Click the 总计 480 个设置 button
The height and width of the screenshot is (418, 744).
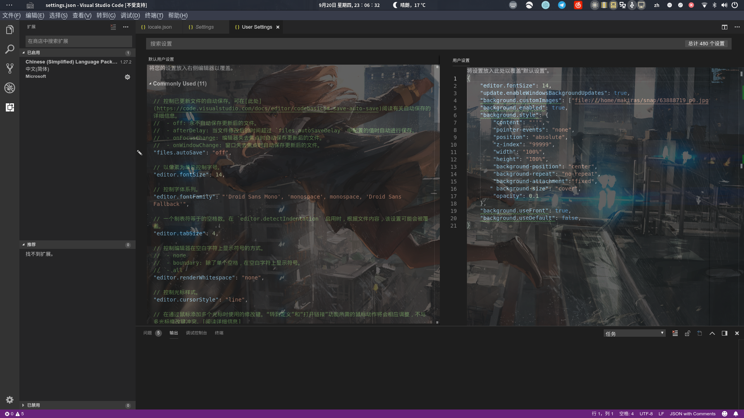[x=706, y=43]
